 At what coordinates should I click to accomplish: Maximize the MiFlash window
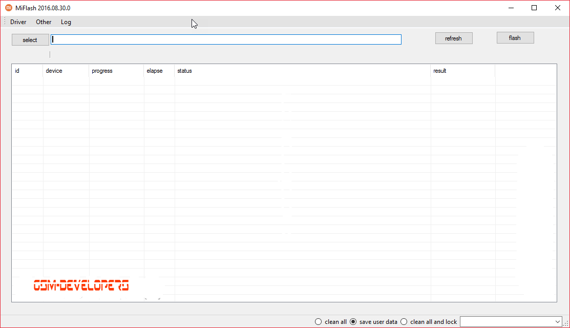pos(534,8)
